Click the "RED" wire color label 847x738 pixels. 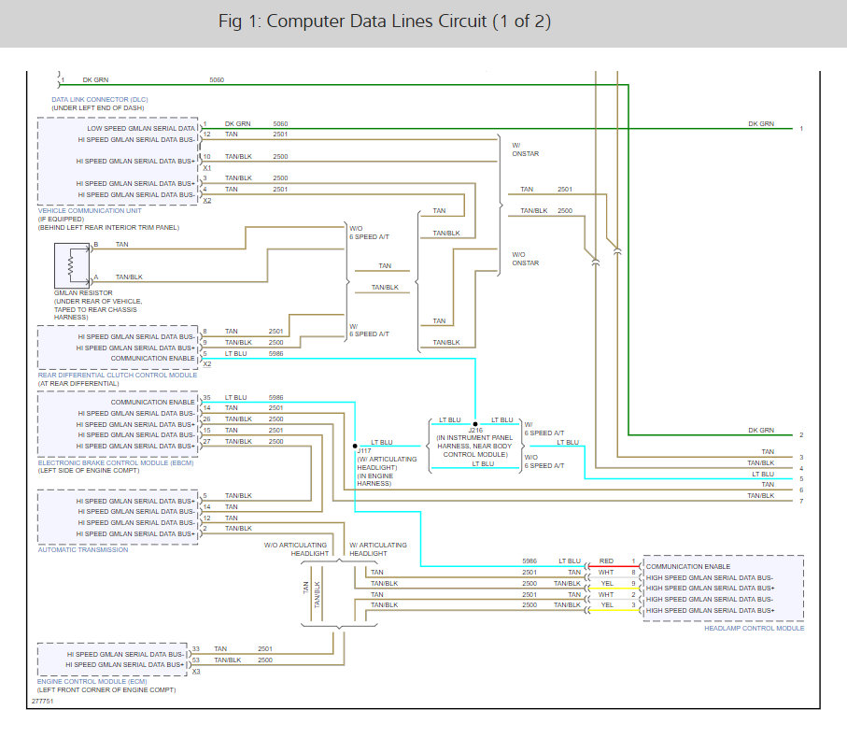point(606,561)
